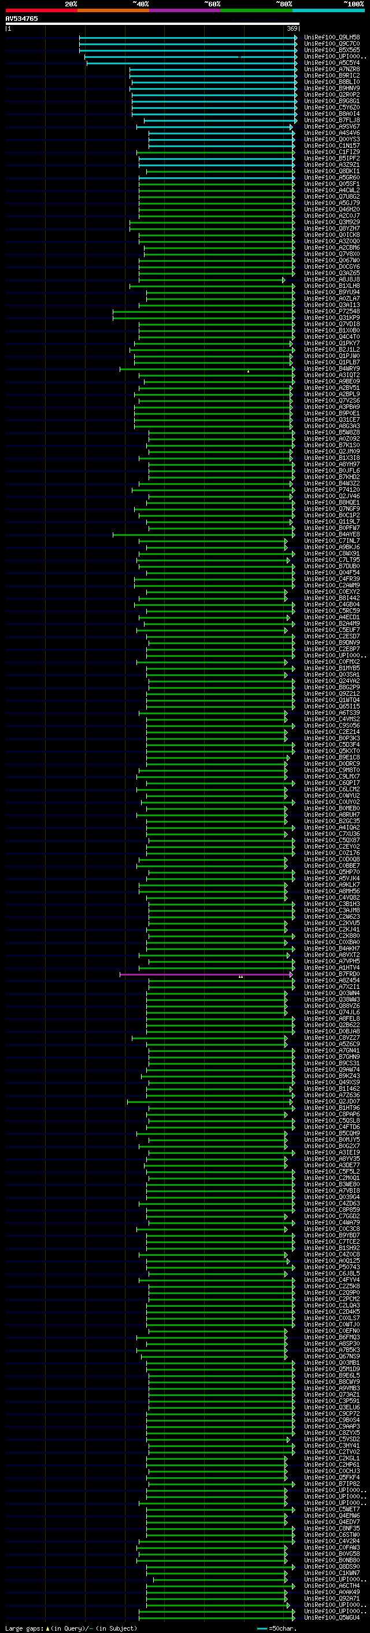Open hit UniRef100_A6CTH4
Image resolution: width=370 pixels, height=1633 pixels.
point(332,1585)
